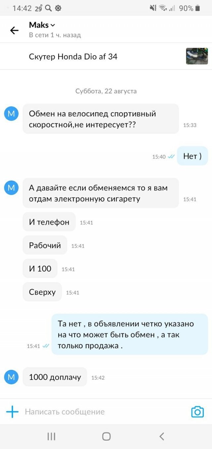Viewport: 212px width, 449px height.
Task: Tap the Сверху message bubble
Action: tap(42, 292)
